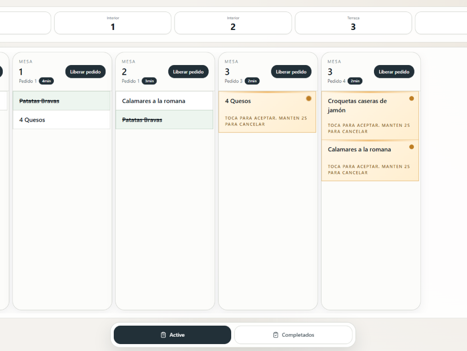
Task: Click the clipboard-check icon beside Completados
Action: click(x=275, y=335)
